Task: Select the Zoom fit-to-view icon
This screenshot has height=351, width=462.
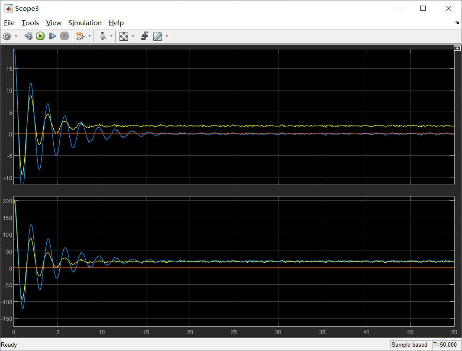Action: [x=123, y=36]
